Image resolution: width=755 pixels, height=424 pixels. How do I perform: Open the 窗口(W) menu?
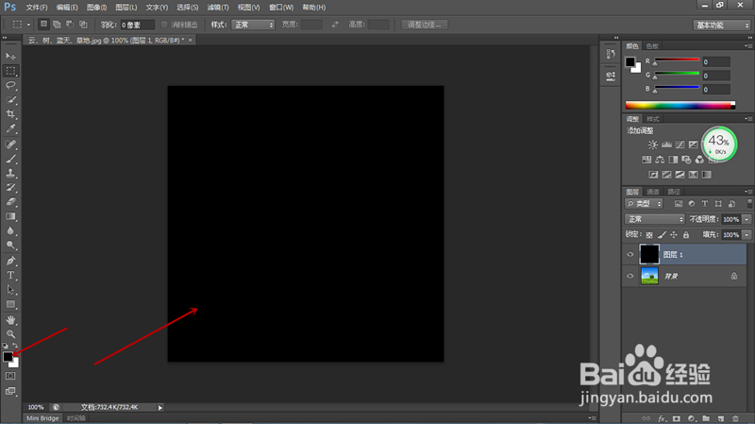point(281,8)
